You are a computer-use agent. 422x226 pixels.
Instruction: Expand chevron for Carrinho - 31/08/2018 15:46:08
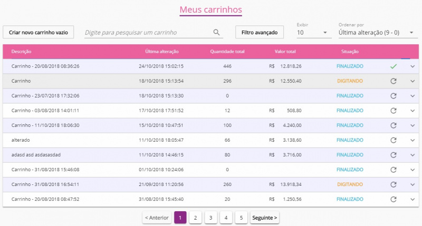point(413,170)
